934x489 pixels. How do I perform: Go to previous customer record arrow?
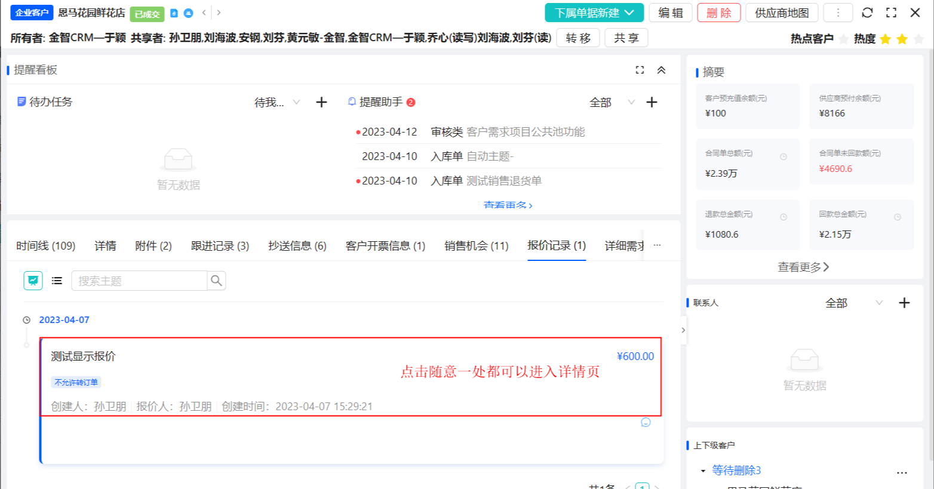pos(204,13)
